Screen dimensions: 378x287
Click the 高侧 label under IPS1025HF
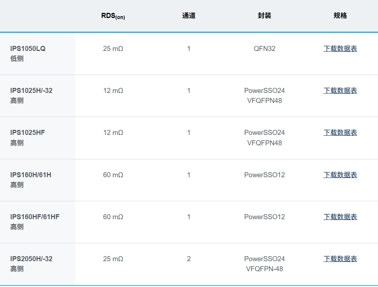coord(17,143)
